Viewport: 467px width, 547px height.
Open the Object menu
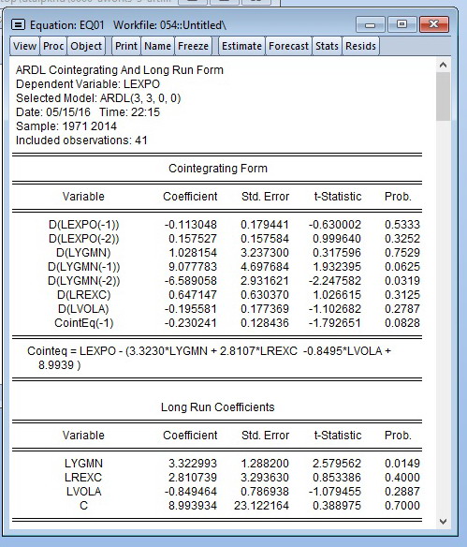click(x=86, y=46)
